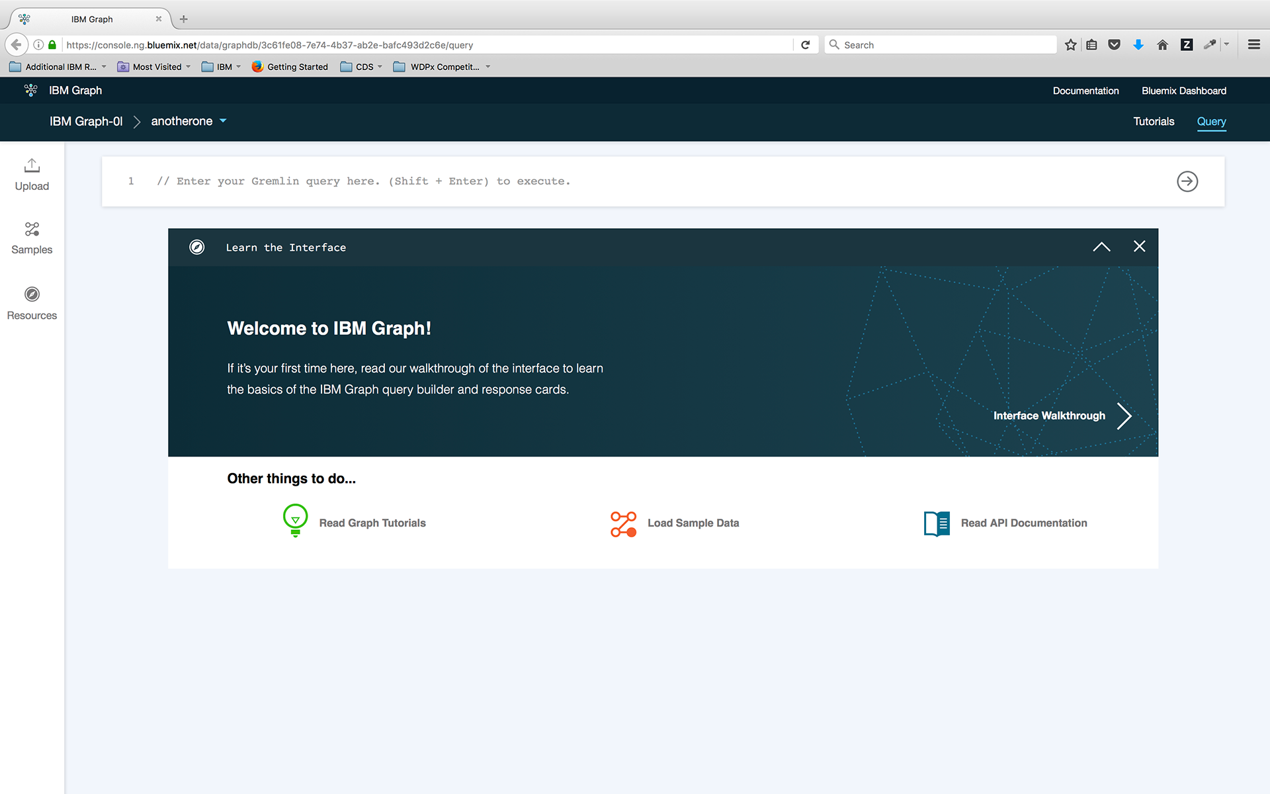The width and height of the screenshot is (1270, 794).
Task: Open the Documentation header link
Action: point(1085,91)
